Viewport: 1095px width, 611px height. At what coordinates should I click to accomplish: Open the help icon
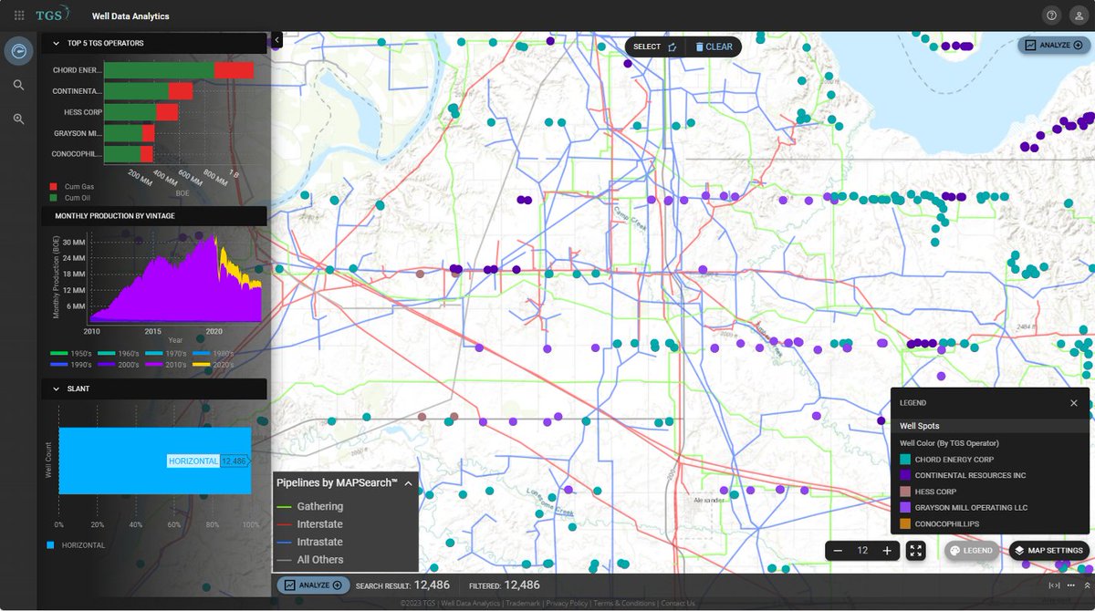(1051, 16)
